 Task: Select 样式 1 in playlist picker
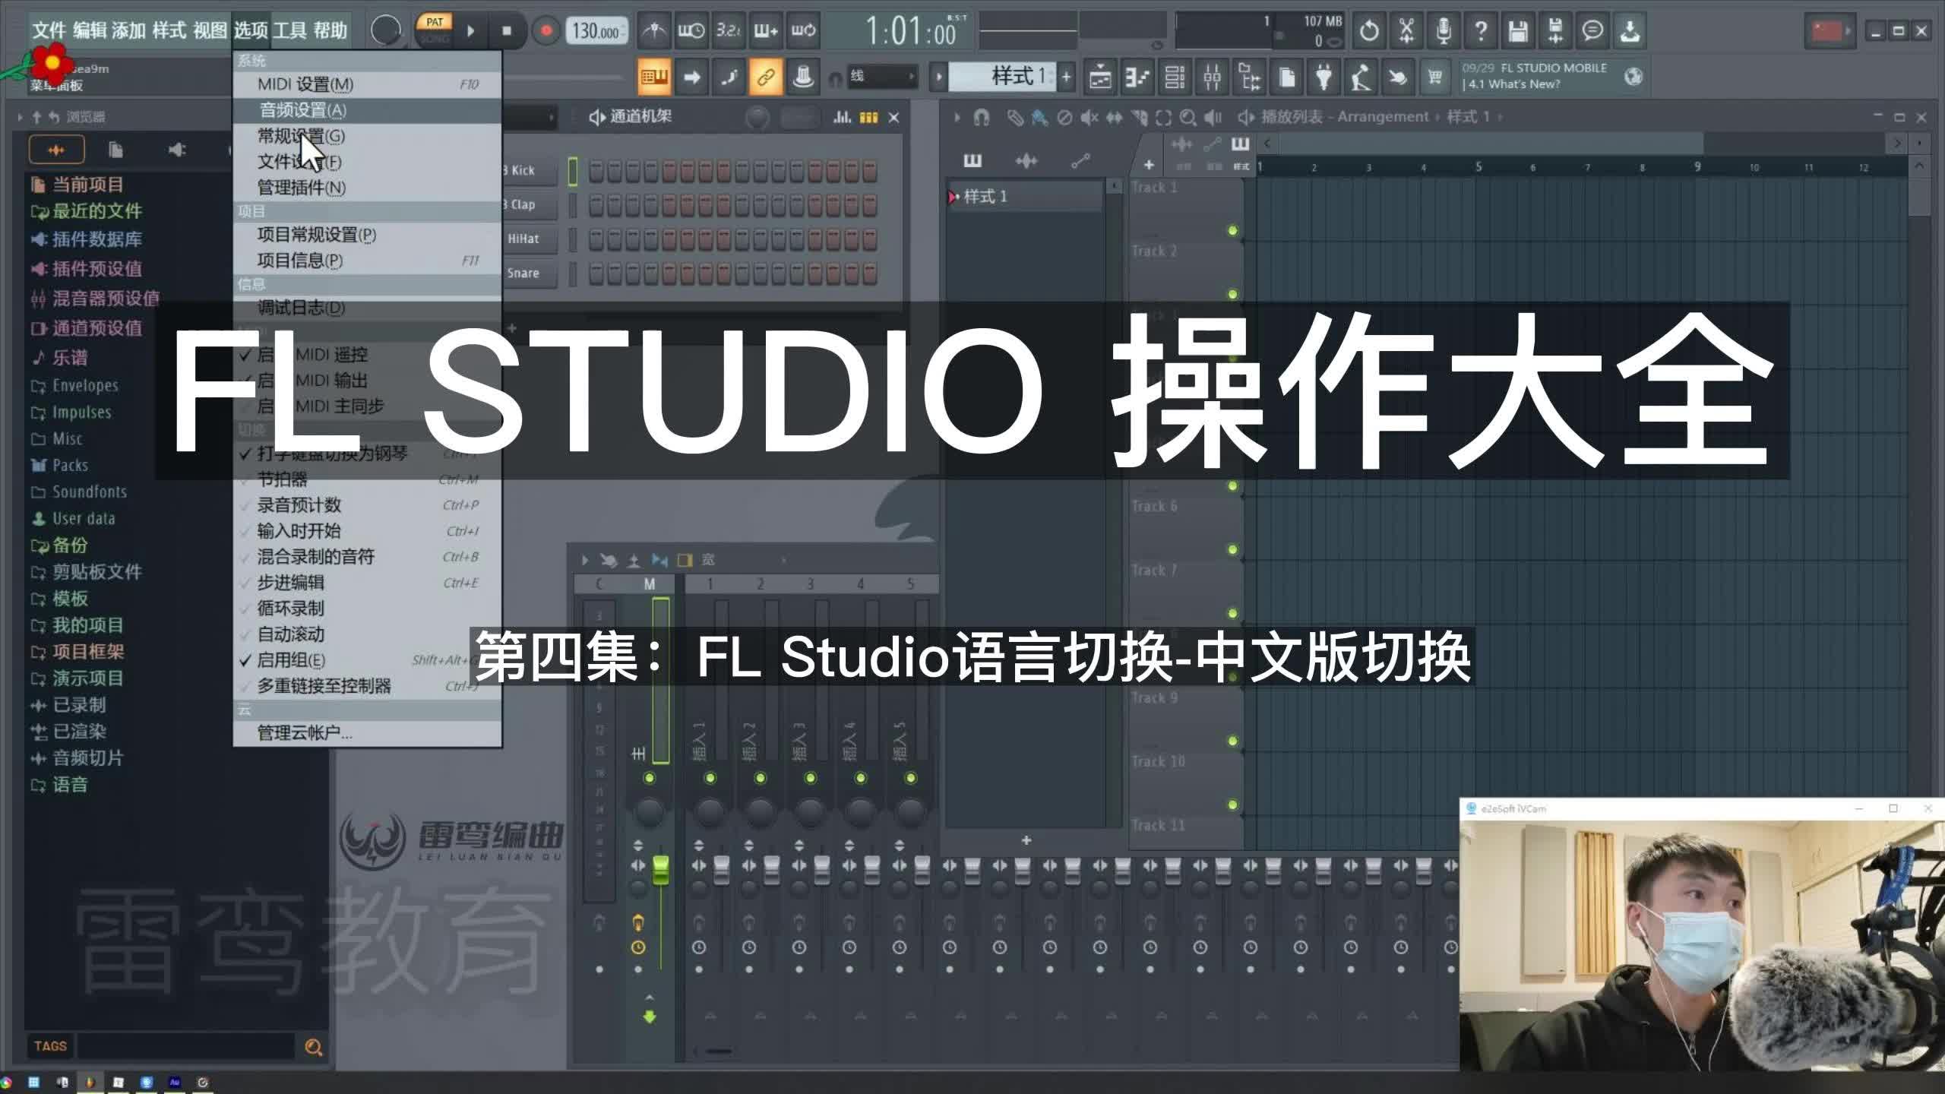click(1025, 197)
